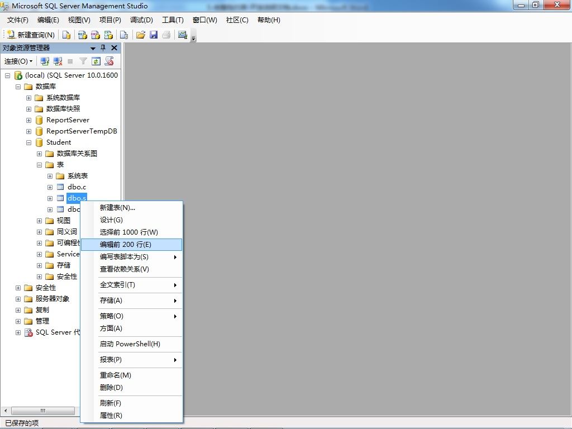This screenshot has width=572, height=429.
Task: Click the 视图 folder icon
Action: [50, 221]
